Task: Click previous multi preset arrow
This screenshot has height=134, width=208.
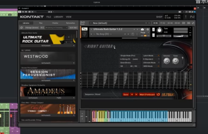Action: (146, 23)
